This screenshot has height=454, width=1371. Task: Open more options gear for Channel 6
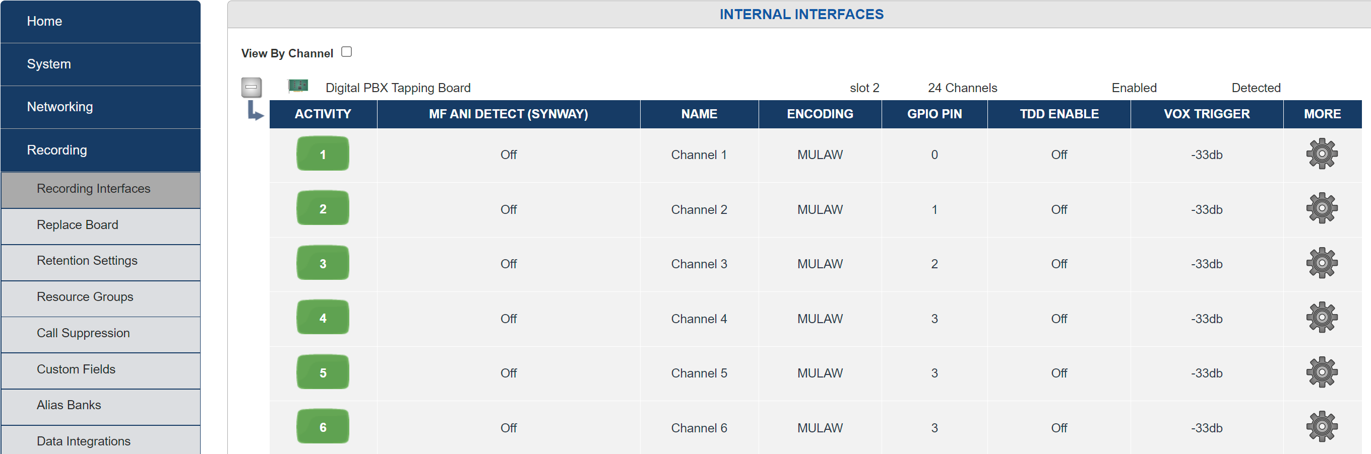[x=1322, y=427]
